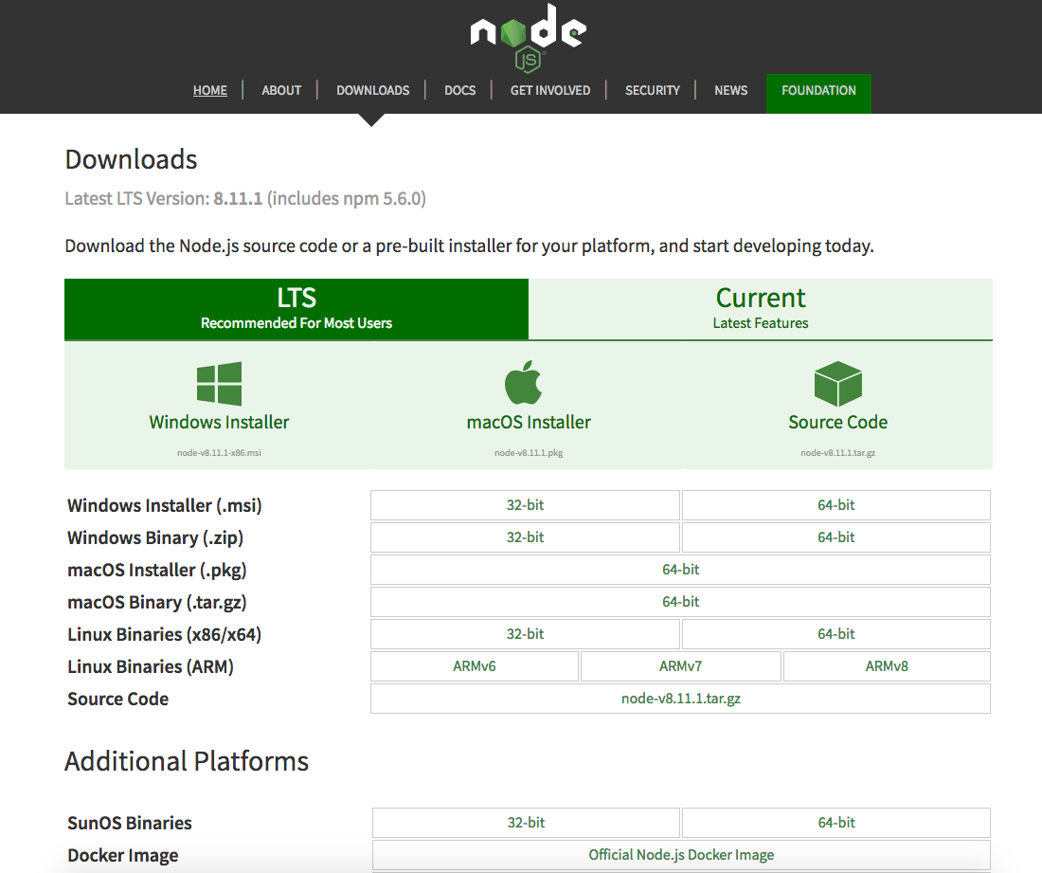1042x873 pixels.
Task: Click node-v8.11.1.pkg file name
Action: (x=529, y=453)
